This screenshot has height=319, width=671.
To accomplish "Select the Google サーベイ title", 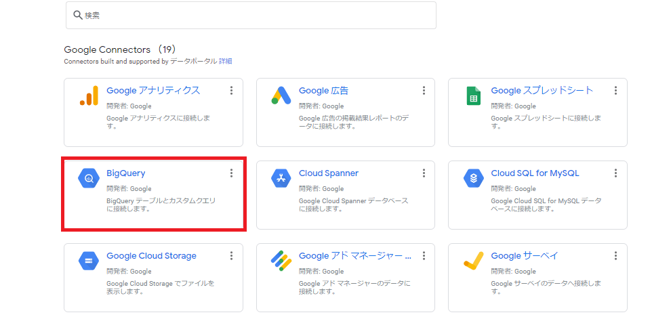I will coord(525,256).
